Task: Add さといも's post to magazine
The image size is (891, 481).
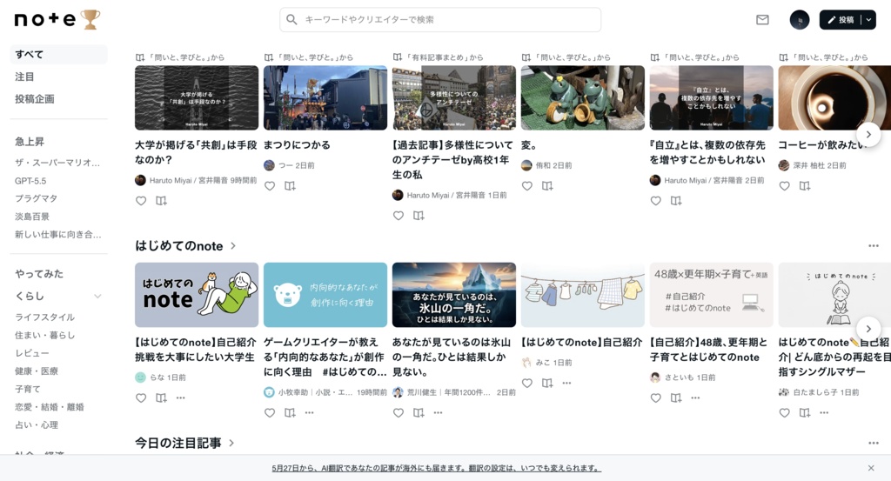Action: click(675, 398)
